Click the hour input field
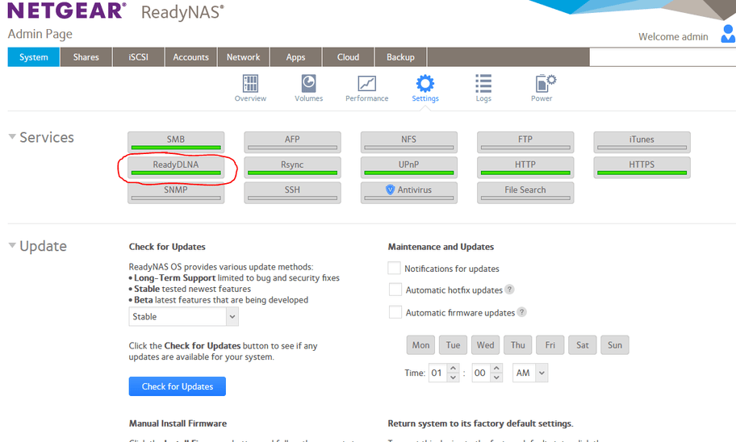Image resolution: width=736 pixels, height=442 pixels. 438,373
